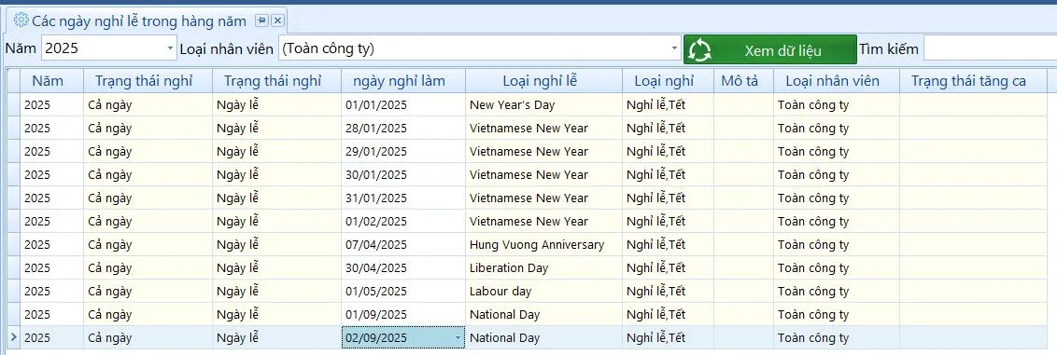
Task: Click the 'Loại nghỉ' column header
Action: point(668,81)
